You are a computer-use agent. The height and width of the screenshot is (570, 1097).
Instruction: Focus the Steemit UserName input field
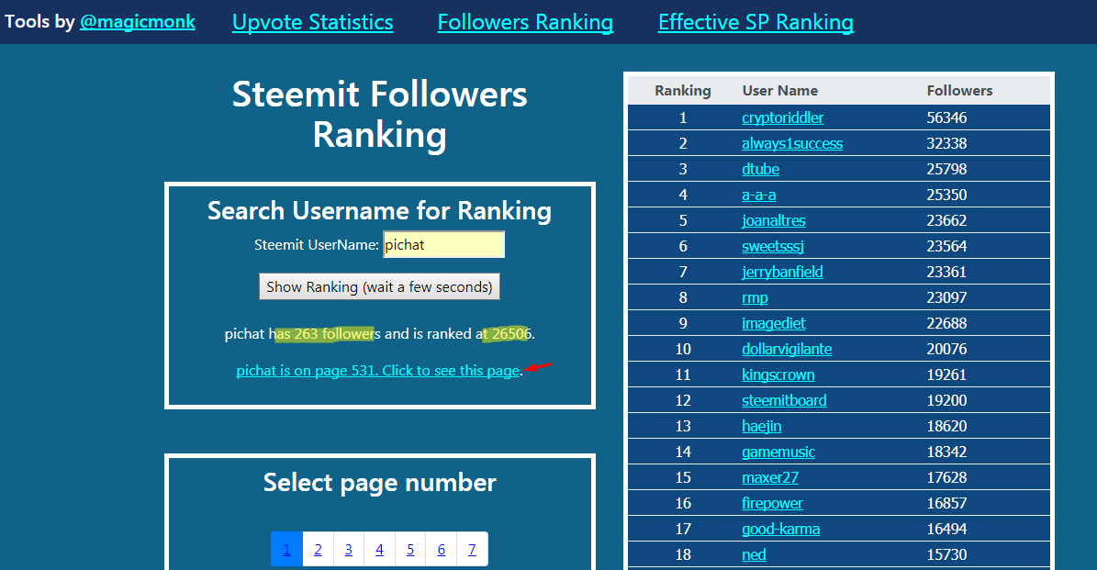pos(443,245)
